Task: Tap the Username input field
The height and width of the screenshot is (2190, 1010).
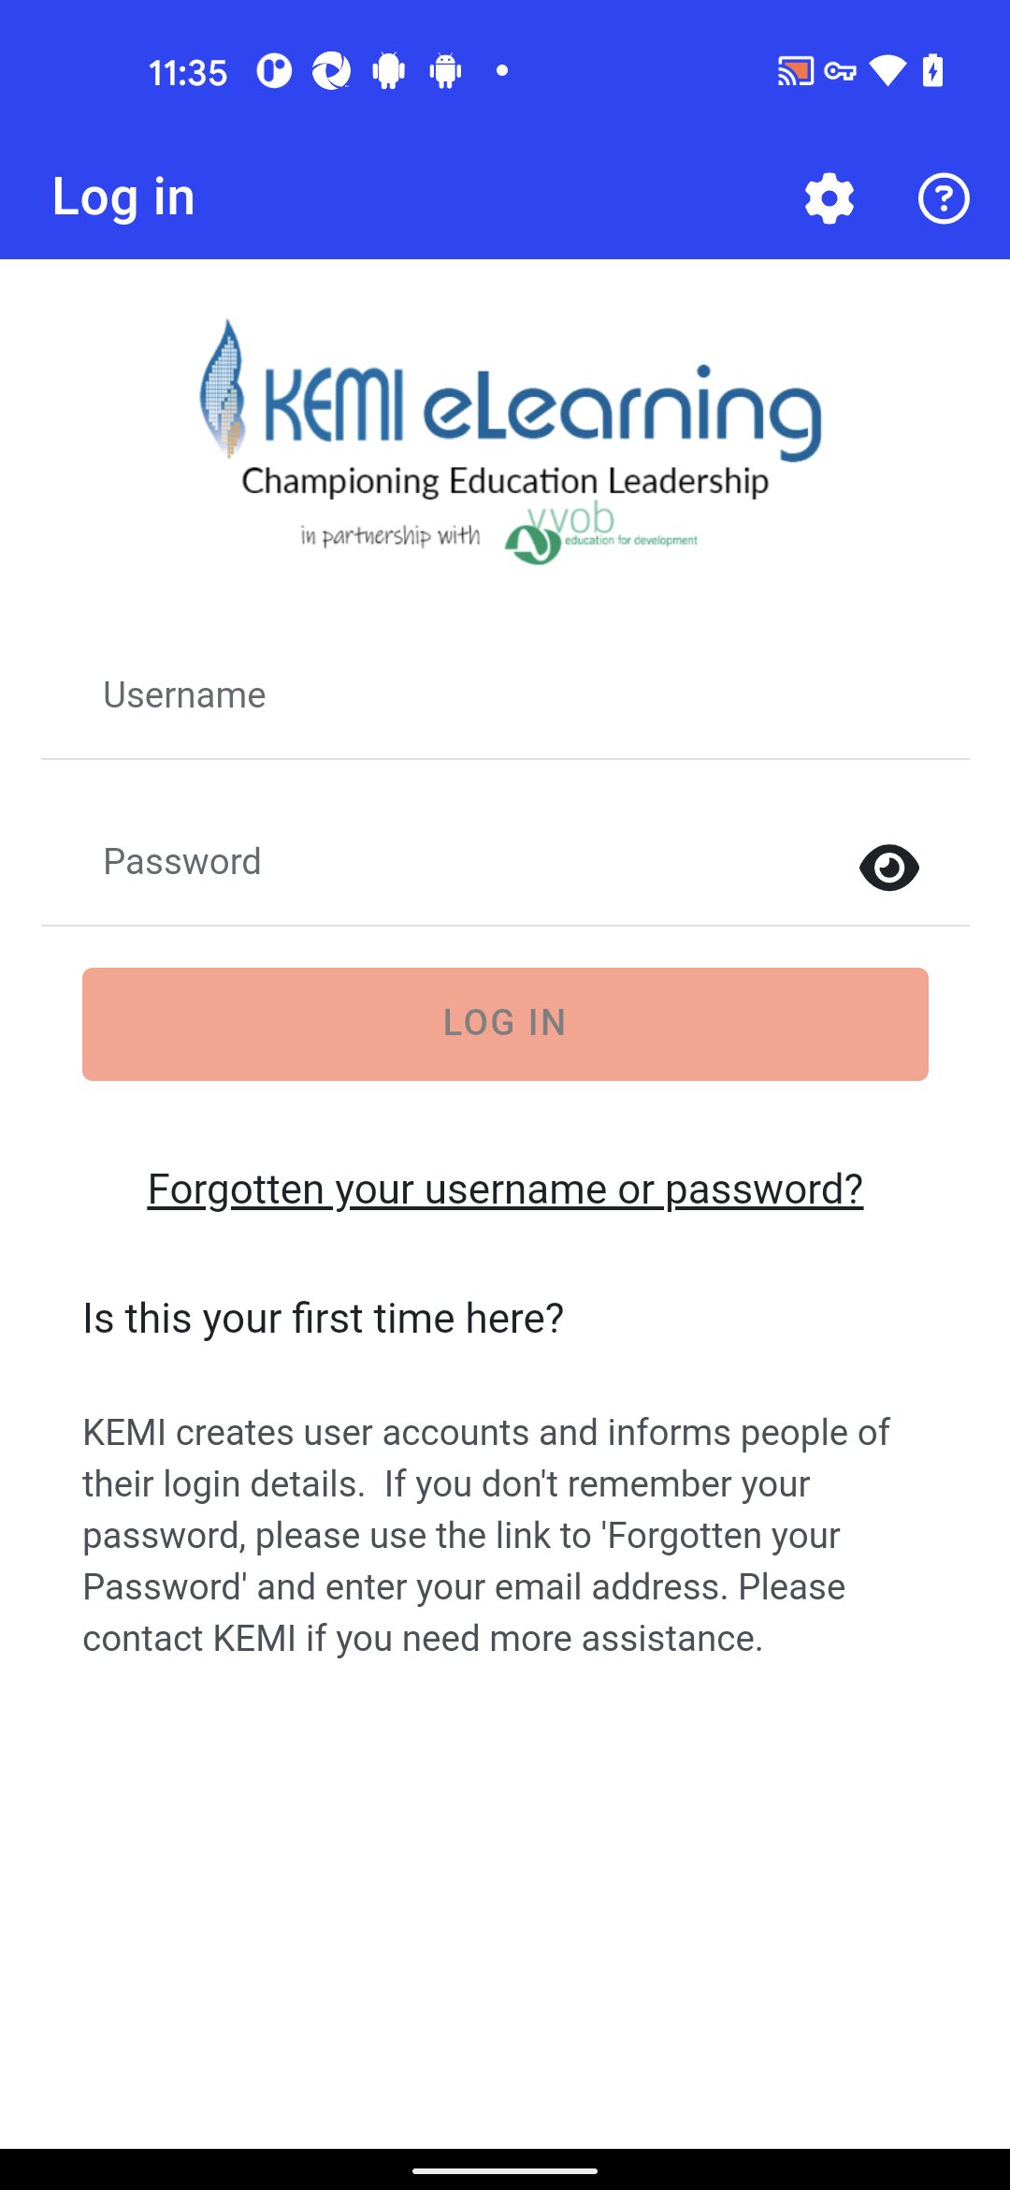Action: 505,696
